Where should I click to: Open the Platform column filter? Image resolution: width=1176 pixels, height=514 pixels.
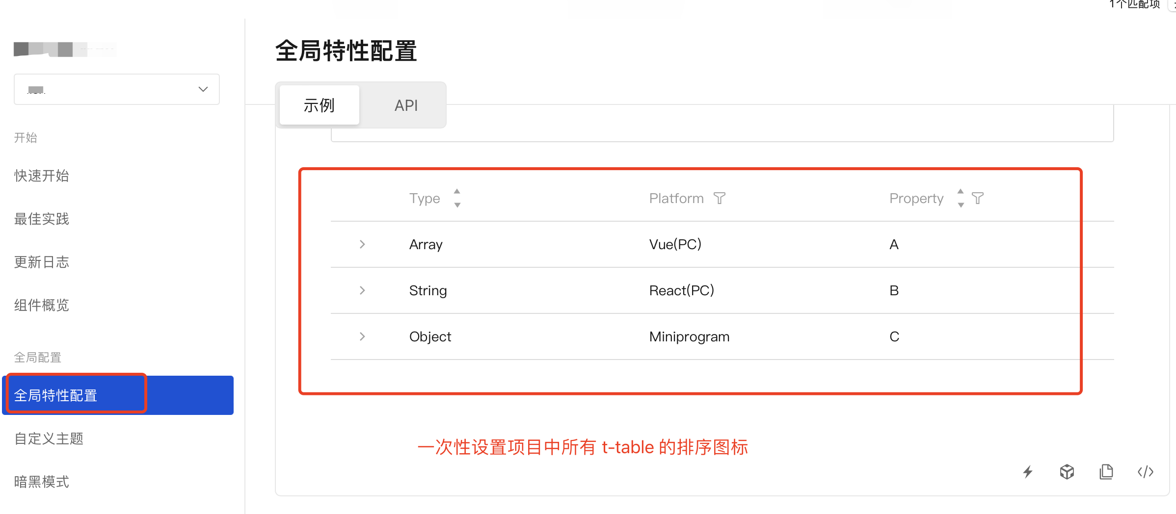(720, 198)
